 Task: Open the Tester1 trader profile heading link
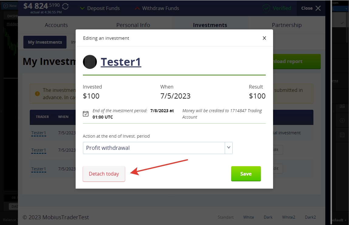(121, 62)
